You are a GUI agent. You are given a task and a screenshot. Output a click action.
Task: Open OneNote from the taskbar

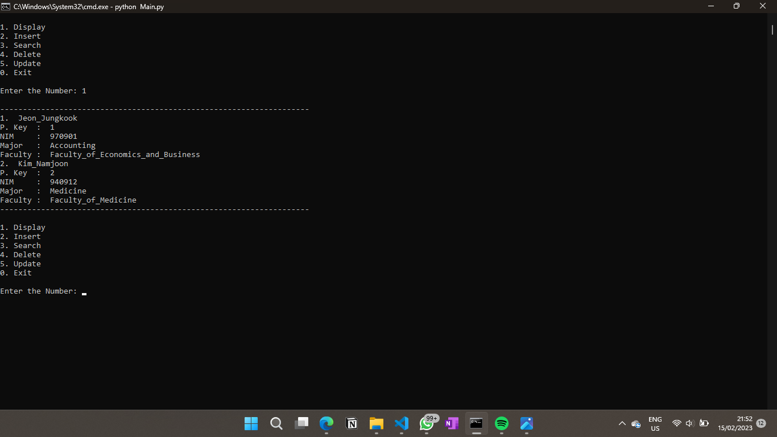tap(451, 423)
